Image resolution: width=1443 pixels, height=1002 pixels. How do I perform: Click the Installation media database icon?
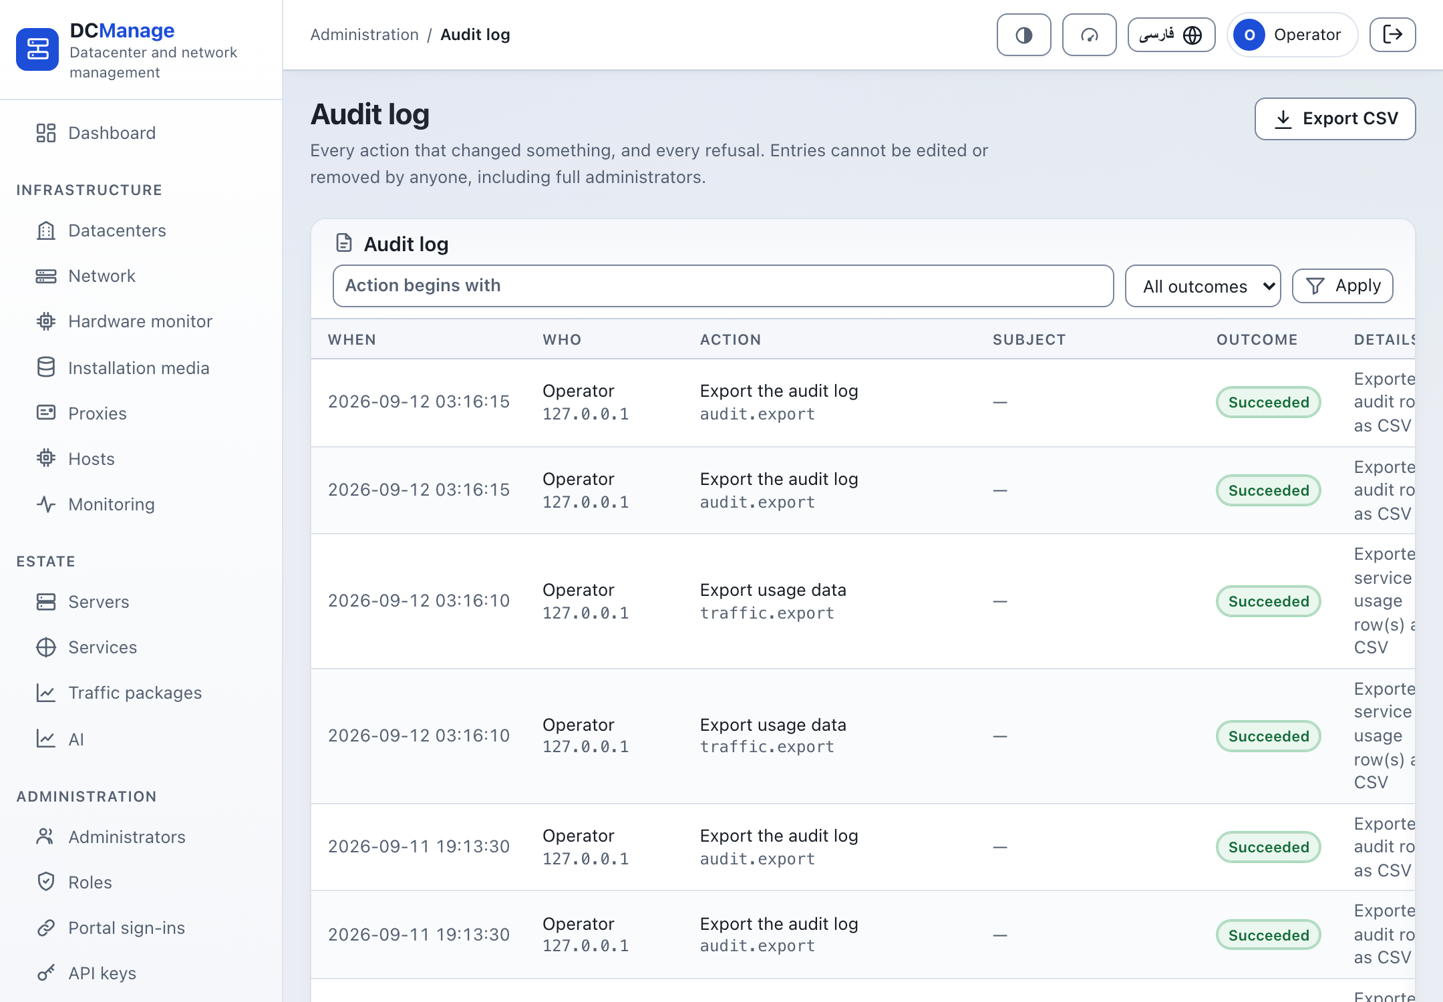coord(46,367)
